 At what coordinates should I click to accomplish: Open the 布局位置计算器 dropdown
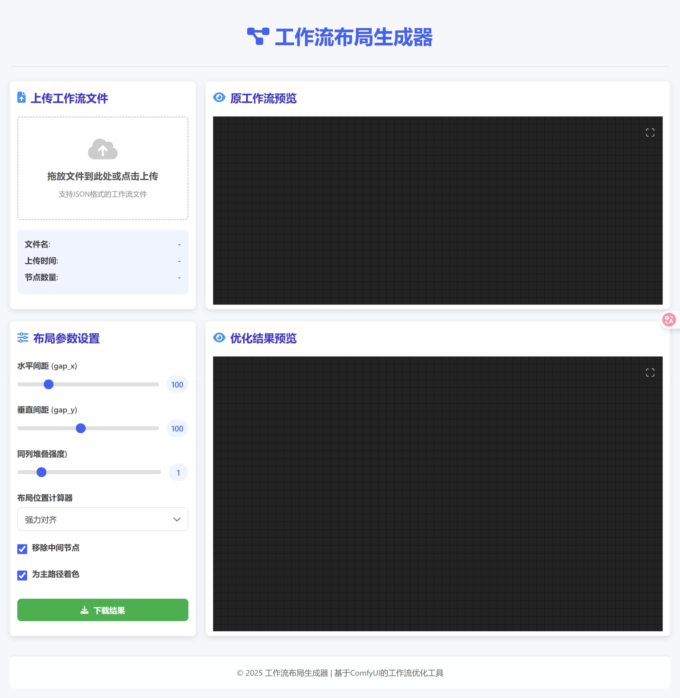102,519
